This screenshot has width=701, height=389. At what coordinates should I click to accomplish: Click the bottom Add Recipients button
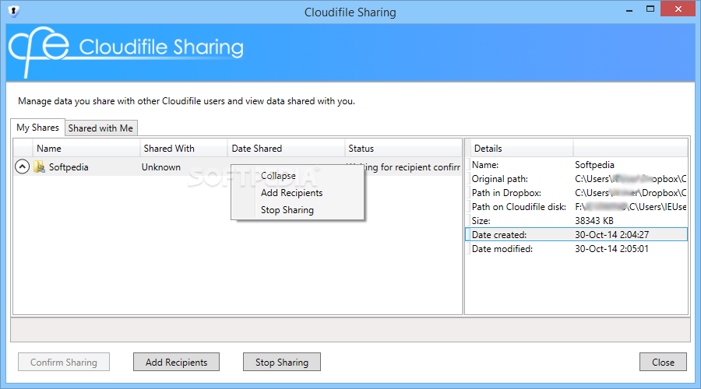coord(176,363)
